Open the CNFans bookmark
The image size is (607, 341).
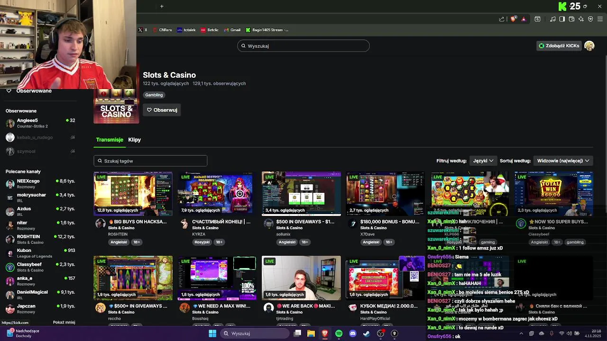[x=162, y=30]
